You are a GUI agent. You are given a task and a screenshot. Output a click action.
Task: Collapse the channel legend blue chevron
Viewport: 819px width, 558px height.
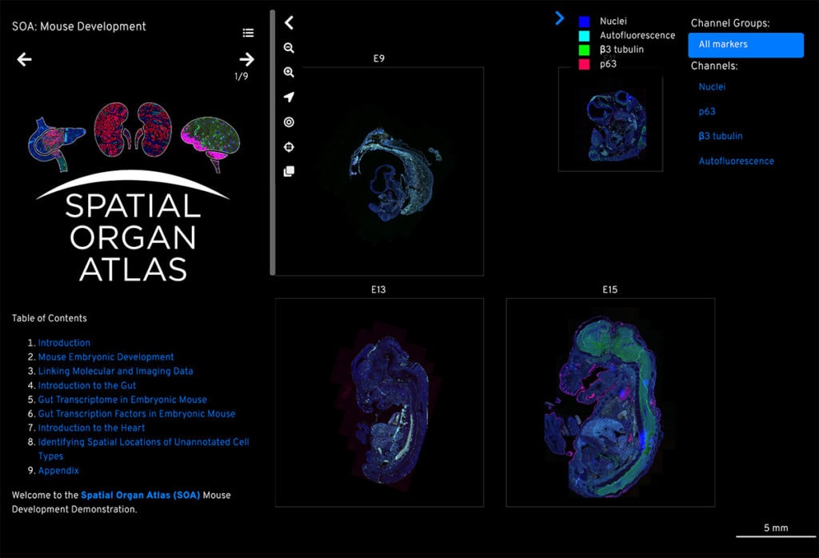559,18
